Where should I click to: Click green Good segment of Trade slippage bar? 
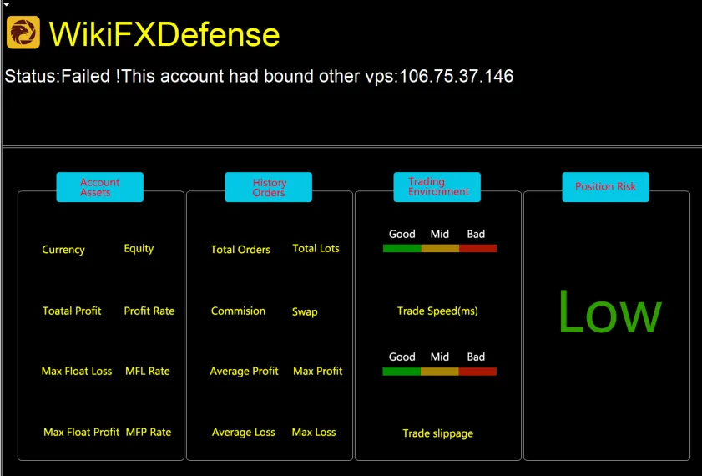[x=402, y=372]
